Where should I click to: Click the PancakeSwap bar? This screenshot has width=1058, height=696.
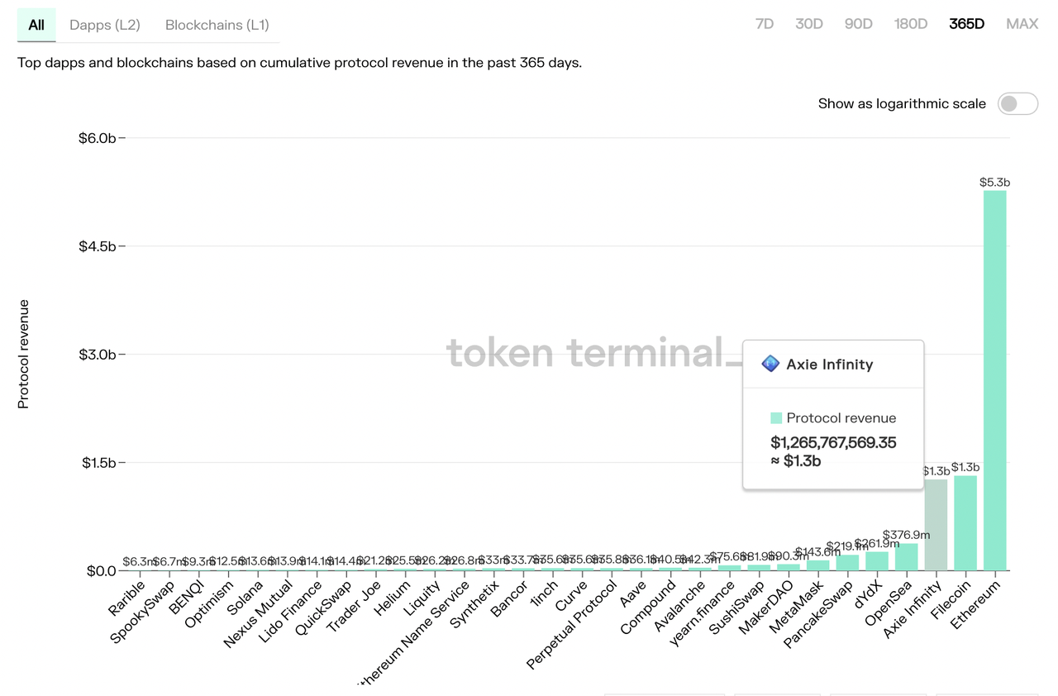[x=847, y=563]
